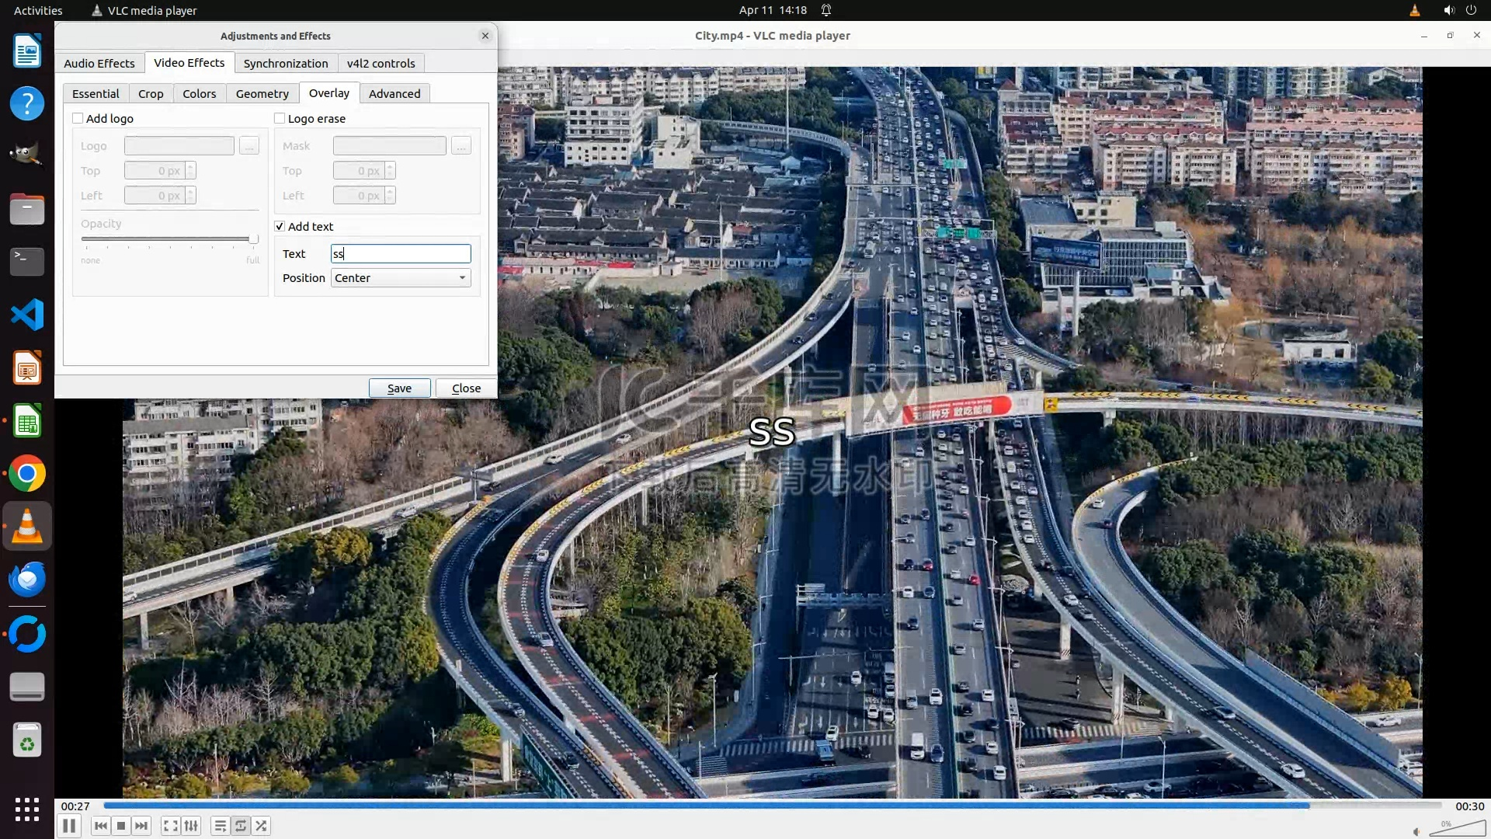Open the Position dropdown showing Center

[x=401, y=278]
